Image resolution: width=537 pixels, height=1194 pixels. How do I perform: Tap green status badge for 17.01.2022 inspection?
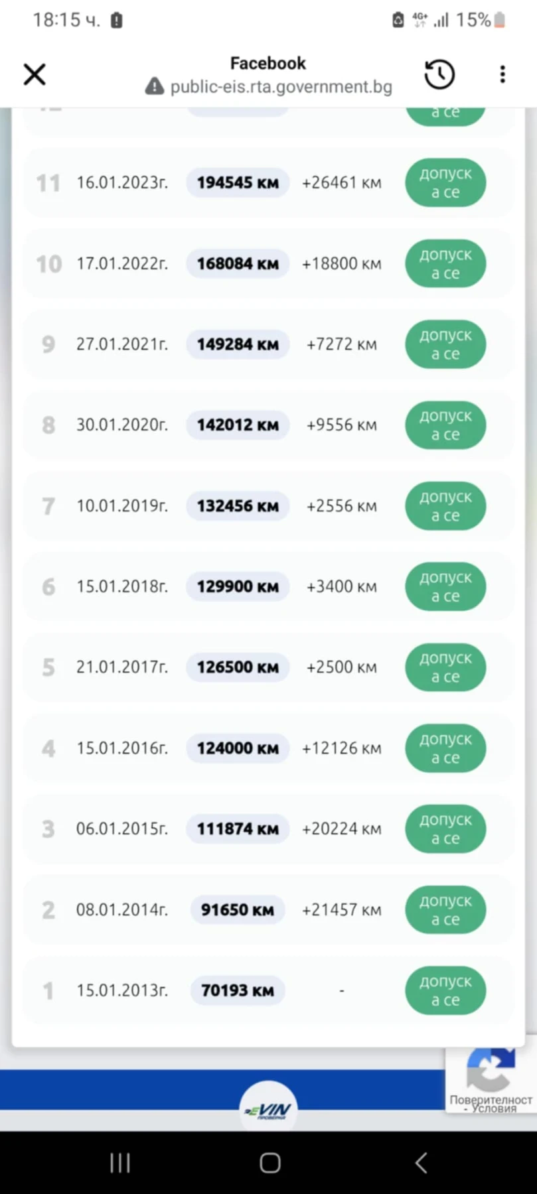pyautogui.click(x=445, y=263)
